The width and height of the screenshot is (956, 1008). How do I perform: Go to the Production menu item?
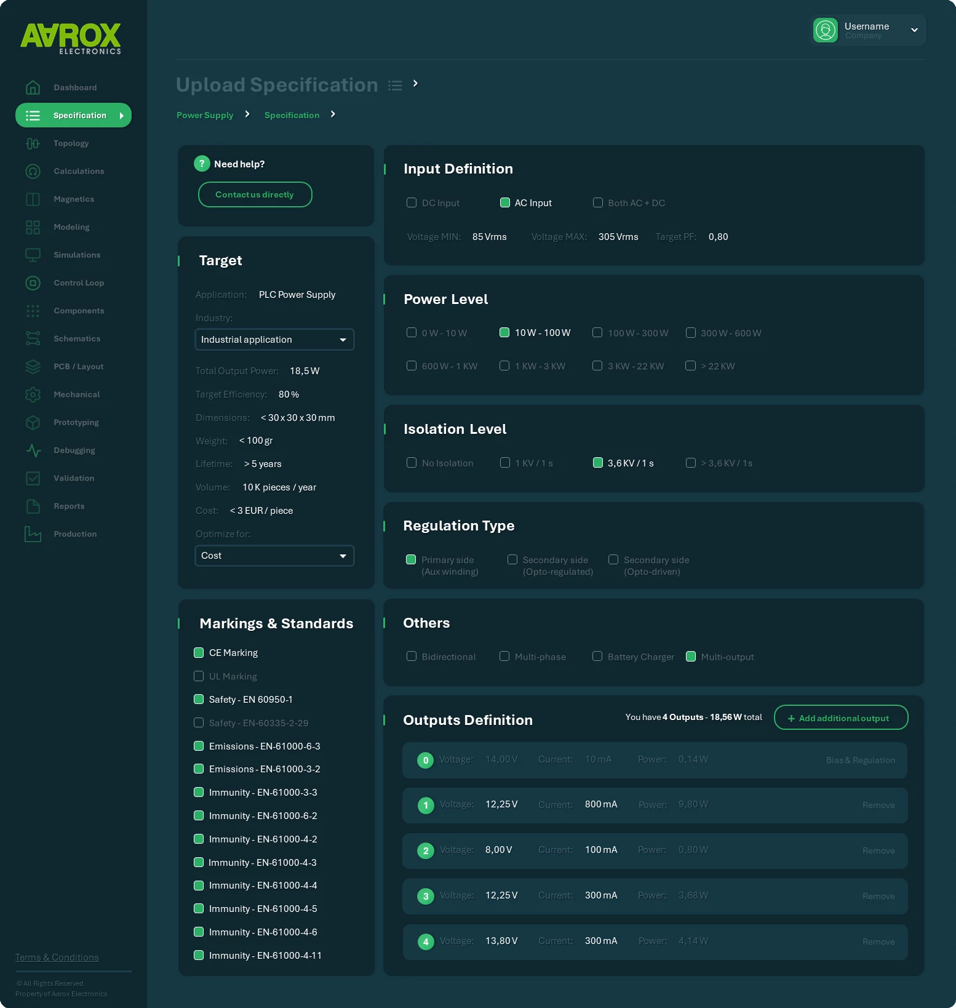coord(75,534)
